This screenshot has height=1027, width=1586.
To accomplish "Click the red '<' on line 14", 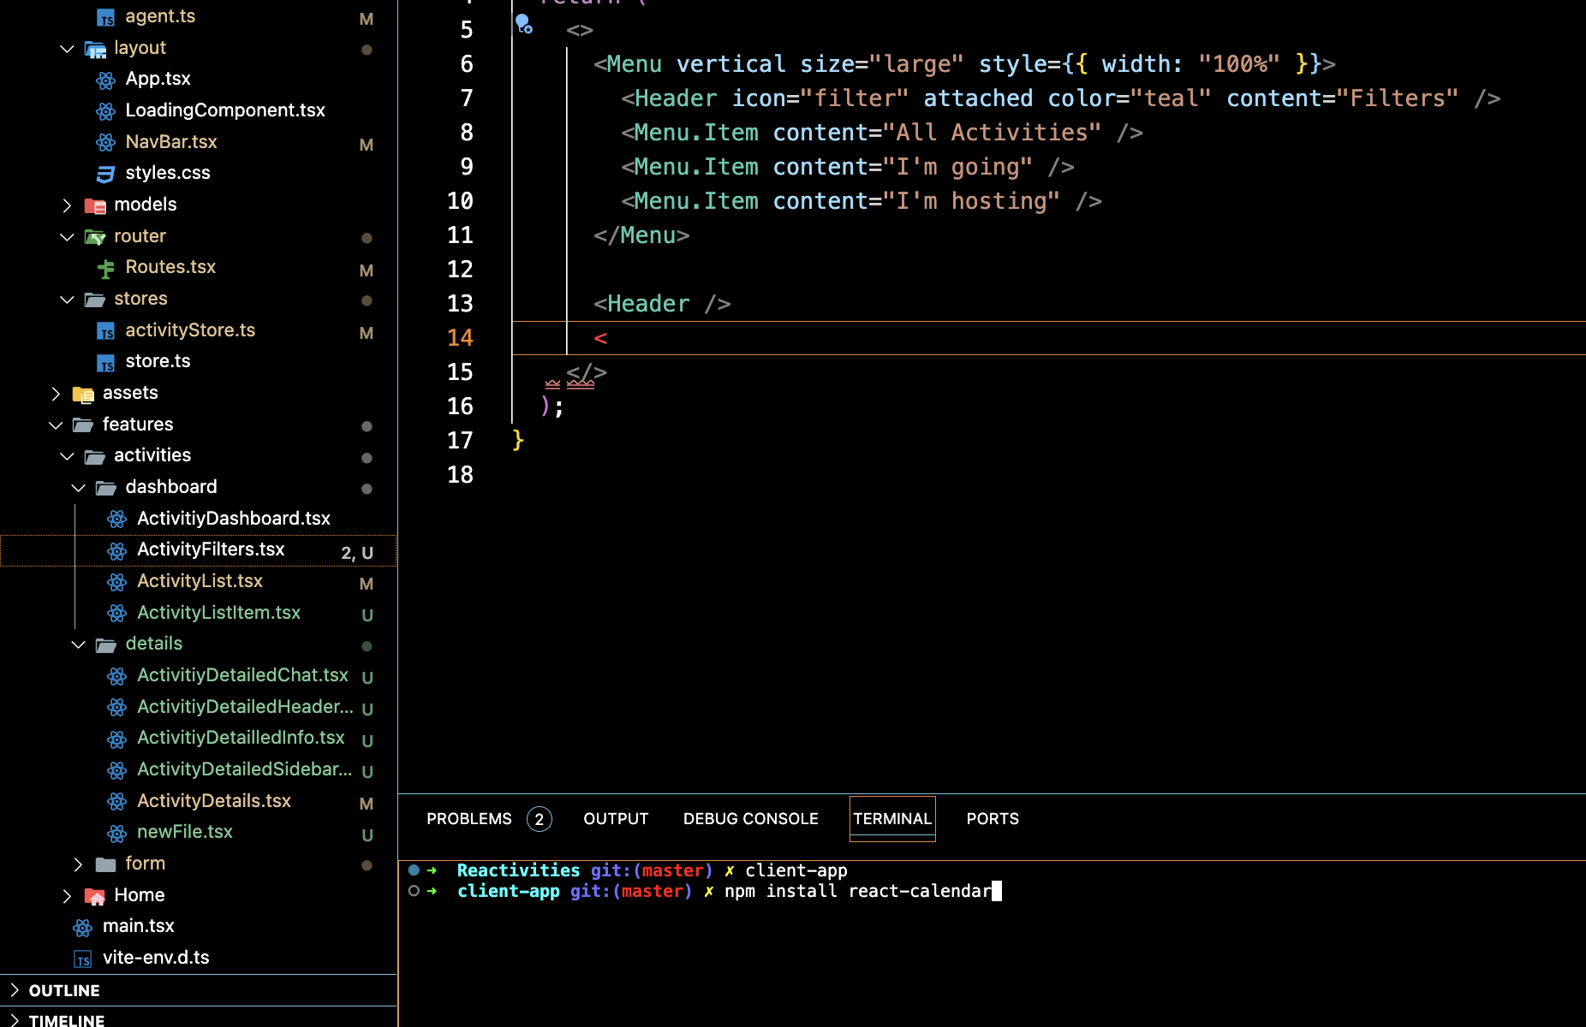I will (600, 338).
